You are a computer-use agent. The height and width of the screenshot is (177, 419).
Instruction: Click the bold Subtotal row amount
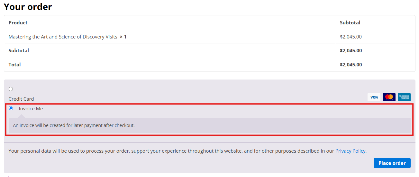351,51
